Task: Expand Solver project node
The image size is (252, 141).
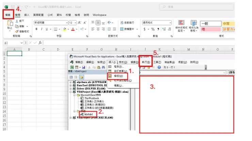Action: (x=70, y=89)
